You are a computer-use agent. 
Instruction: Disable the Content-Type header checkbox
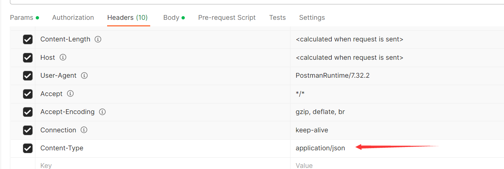28,148
